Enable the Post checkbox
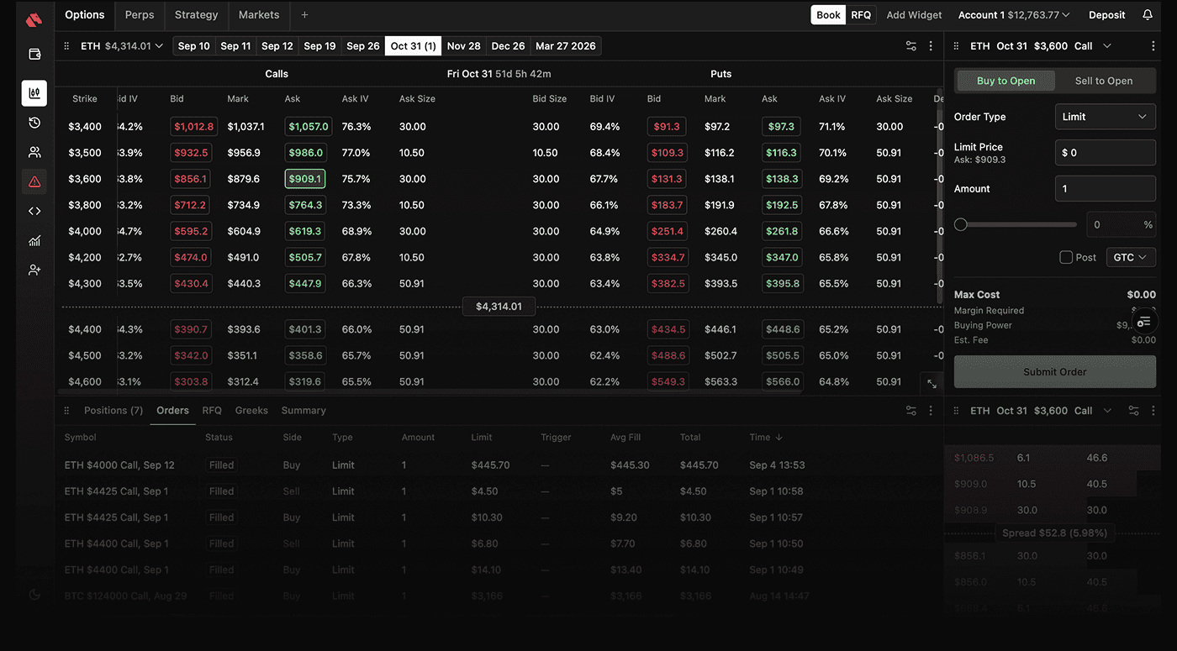Screen dimensions: 1177x651 (1066, 258)
